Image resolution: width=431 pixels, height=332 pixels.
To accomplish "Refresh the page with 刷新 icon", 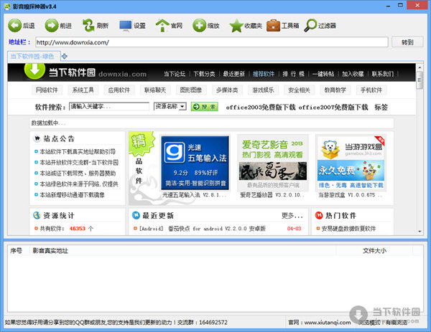I will [88, 26].
